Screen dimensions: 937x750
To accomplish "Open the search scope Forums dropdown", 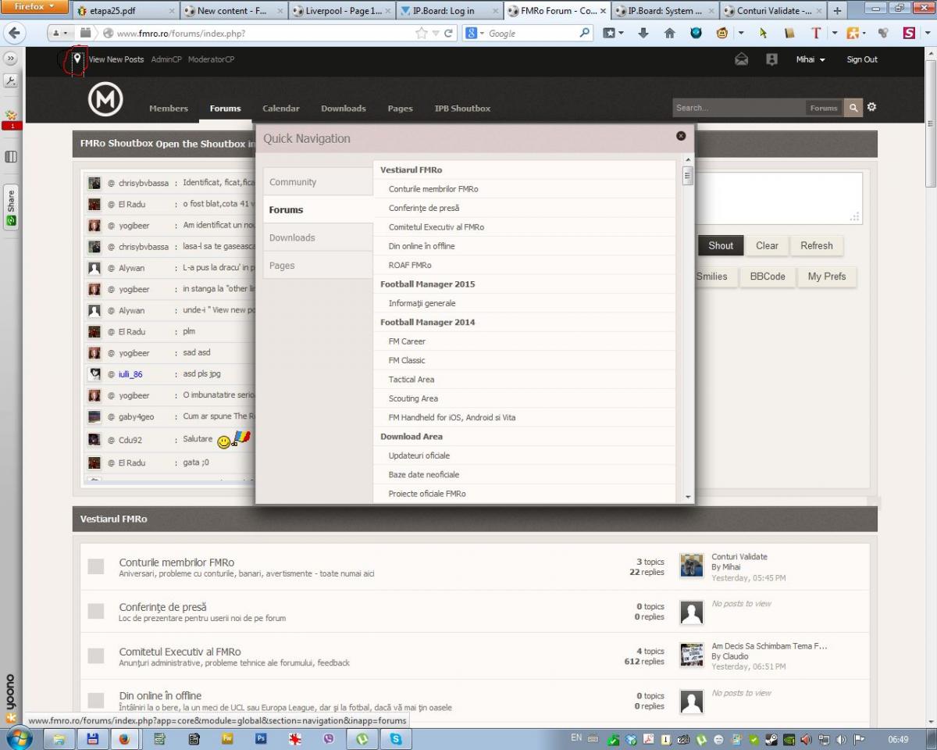I will tap(824, 108).
